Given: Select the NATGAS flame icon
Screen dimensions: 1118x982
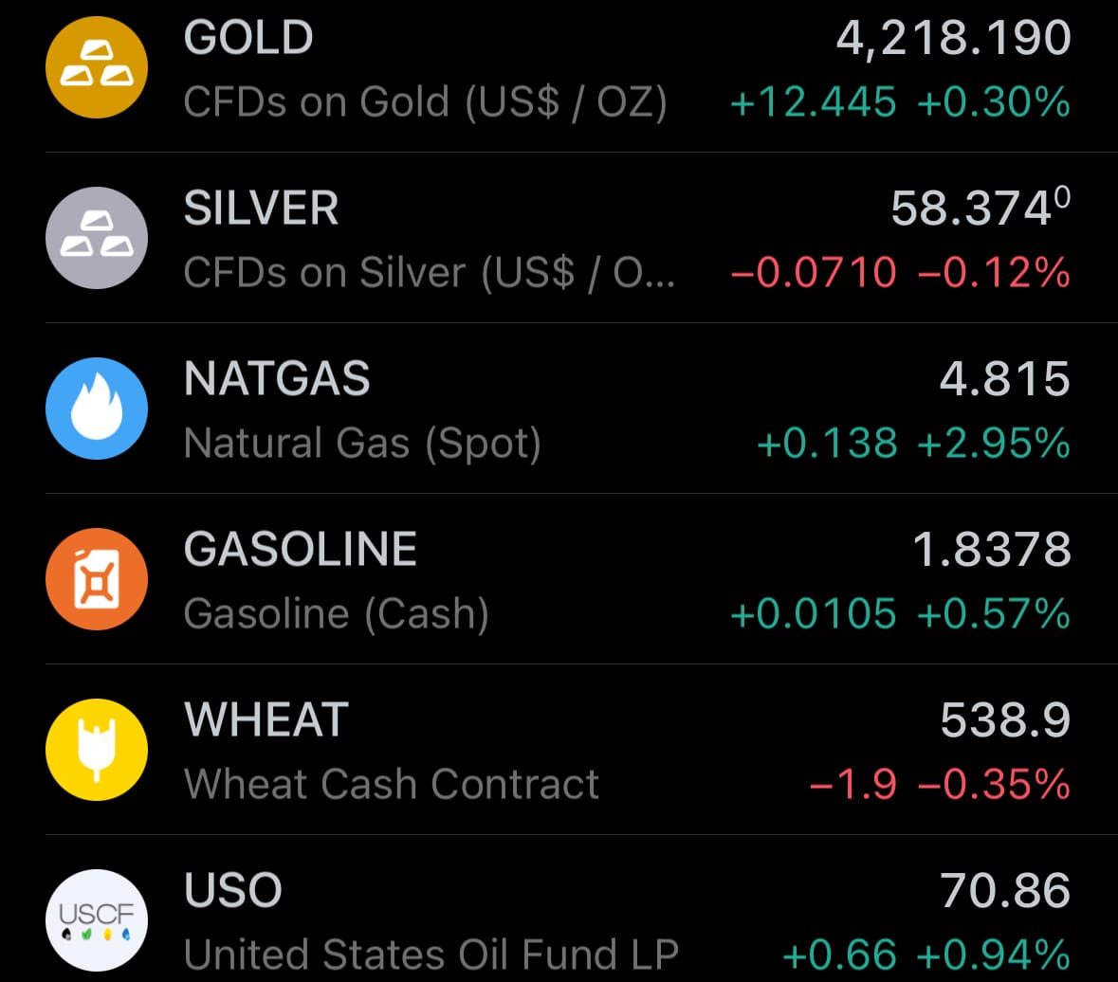Looking at the screenshot, I should click(97, 409).
